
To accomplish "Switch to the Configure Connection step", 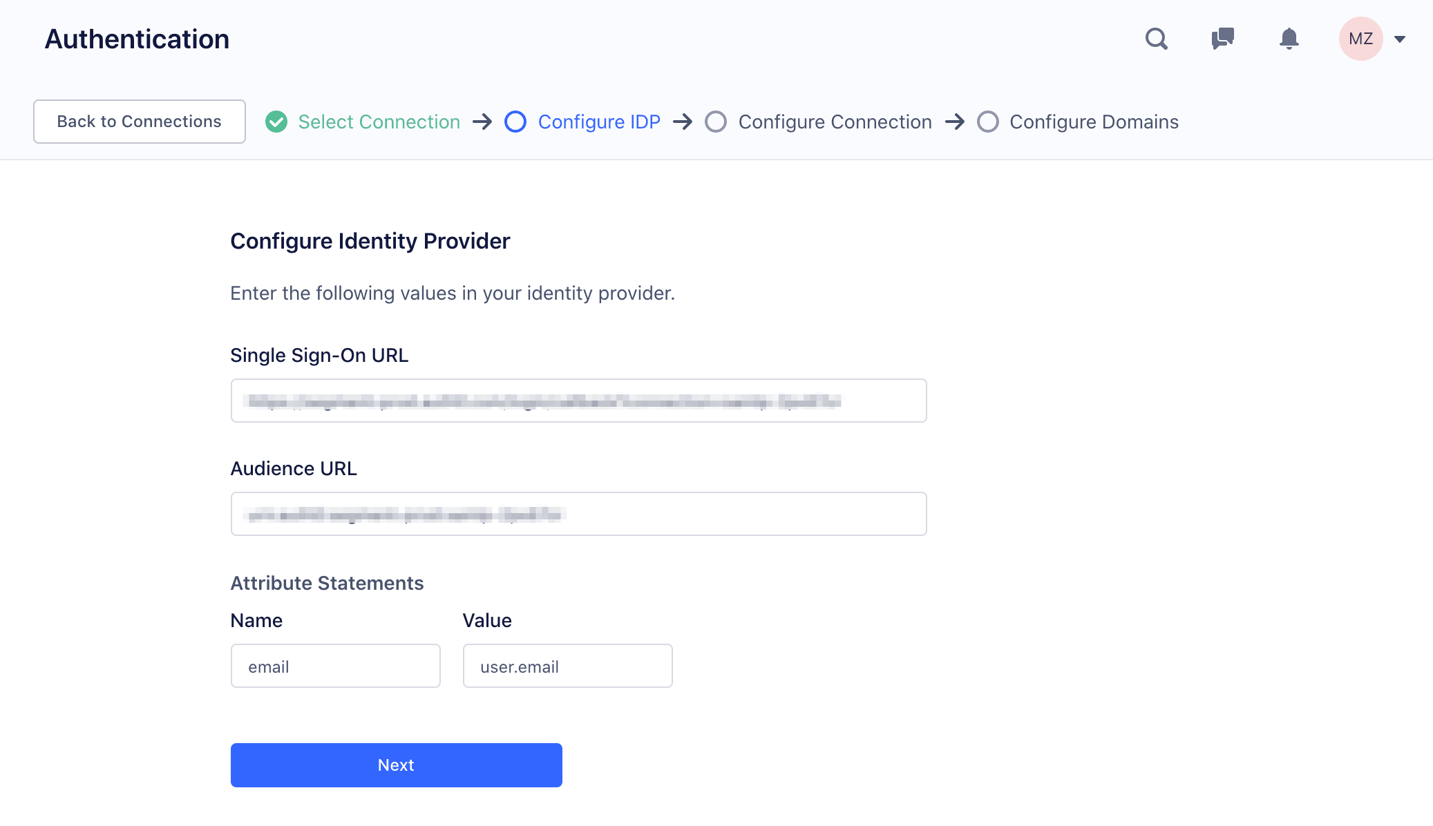I will (x=835, y=122).
